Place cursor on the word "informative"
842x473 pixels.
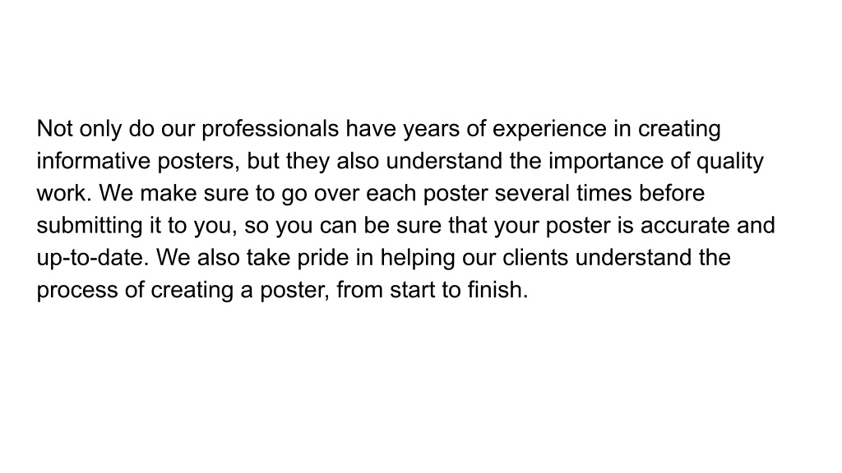pyautogui.click(x=94, y=161)
